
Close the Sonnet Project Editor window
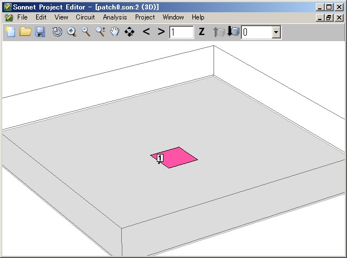339,7
